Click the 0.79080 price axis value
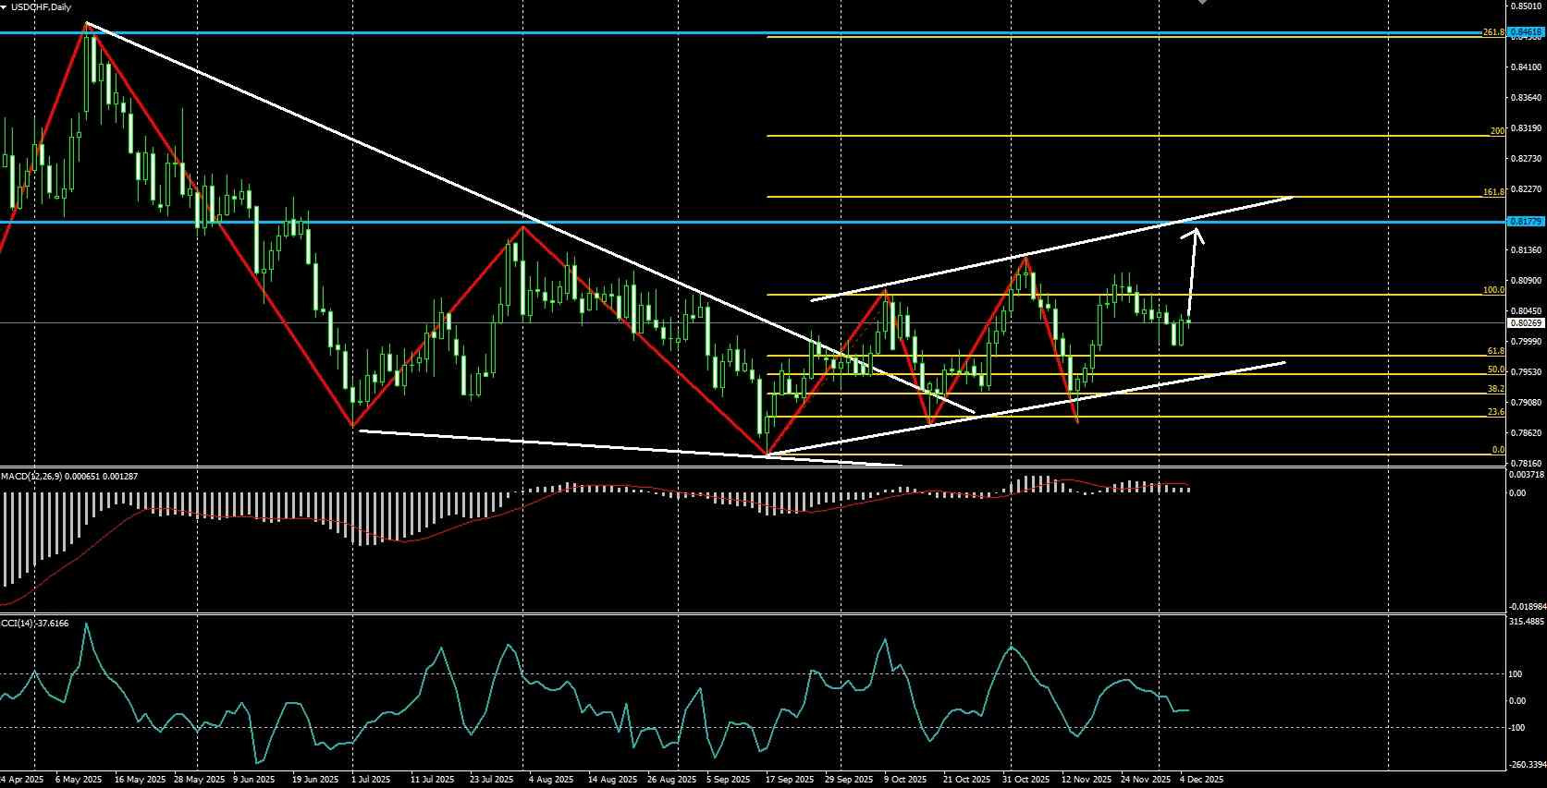Image resolution: width=1547 pixels, height=788 pixels. [1526, 403]
